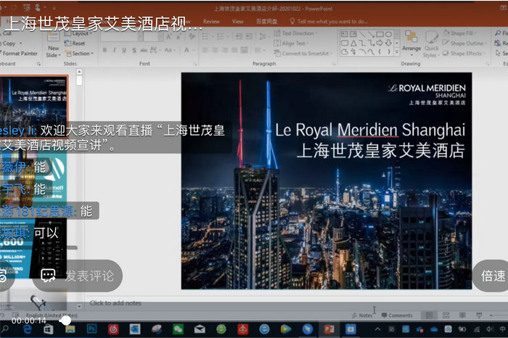
Task: Start Slide Show view icon
Action: coord(479,315)
